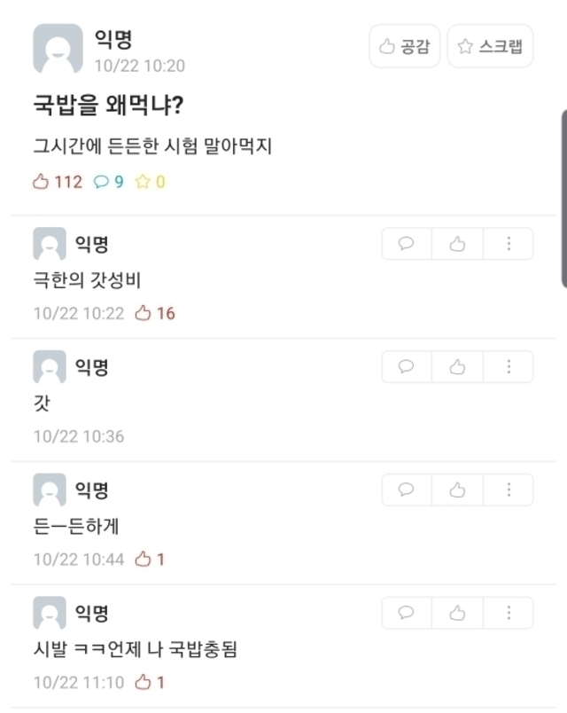Reply to the '국밥충됨' comment
The height and width of the screenshot is (713, 567).
pos(407,613)
